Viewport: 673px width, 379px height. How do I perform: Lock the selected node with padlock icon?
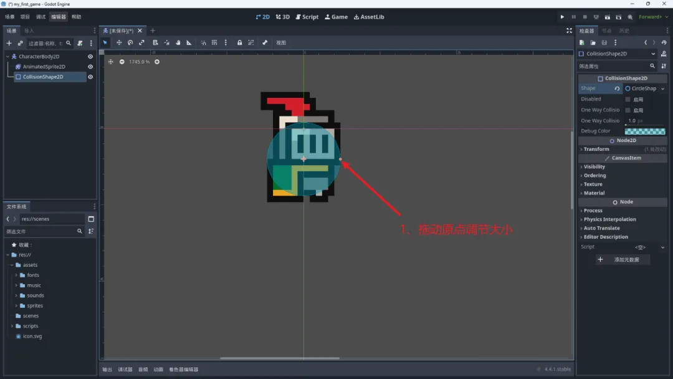(x=239, y=42)
